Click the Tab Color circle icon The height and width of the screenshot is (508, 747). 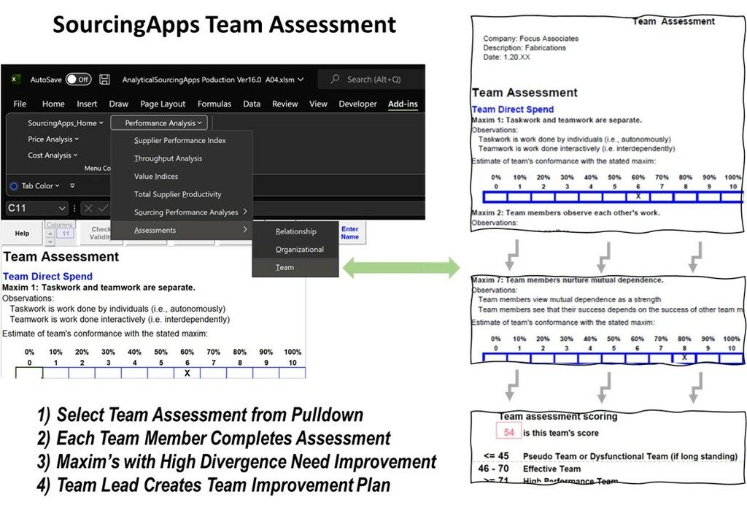15,186
